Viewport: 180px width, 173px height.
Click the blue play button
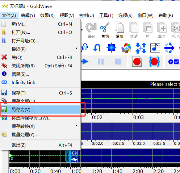(x=85, y=62)
